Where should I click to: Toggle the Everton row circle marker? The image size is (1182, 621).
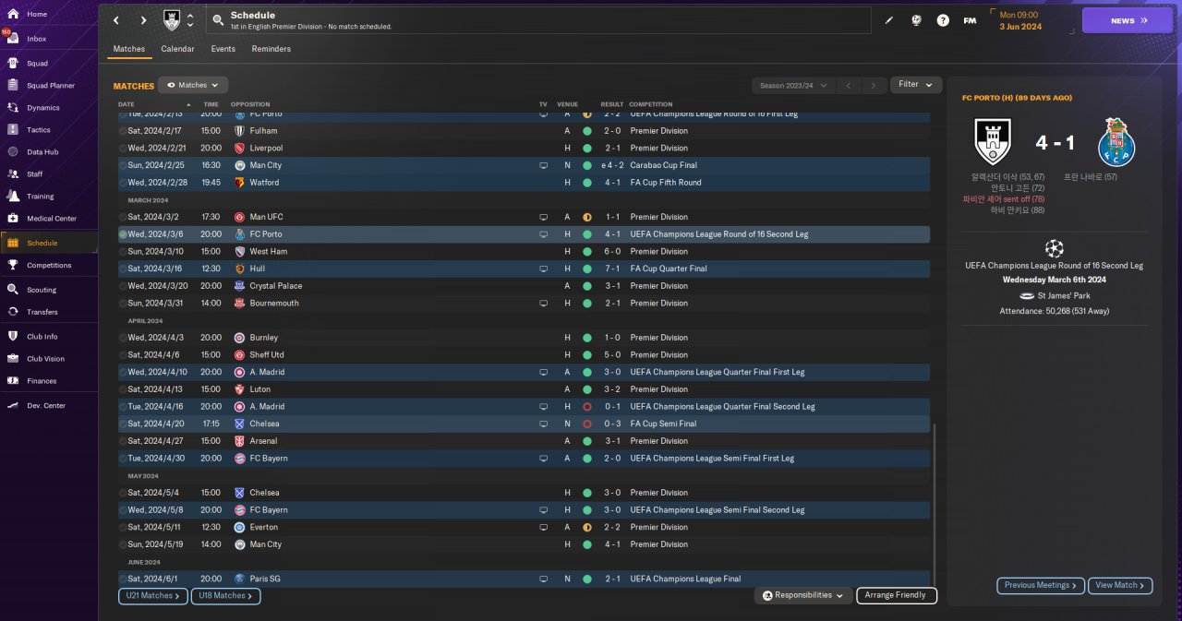tap(123, 528)
